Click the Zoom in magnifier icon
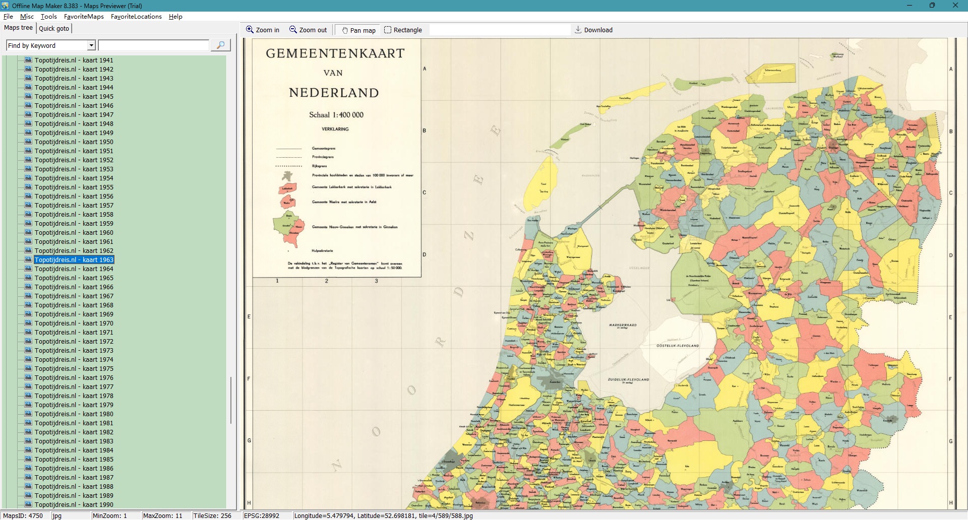Image resolution: width=968 pixels, height=520 pixels. click(x=250, y=30)
